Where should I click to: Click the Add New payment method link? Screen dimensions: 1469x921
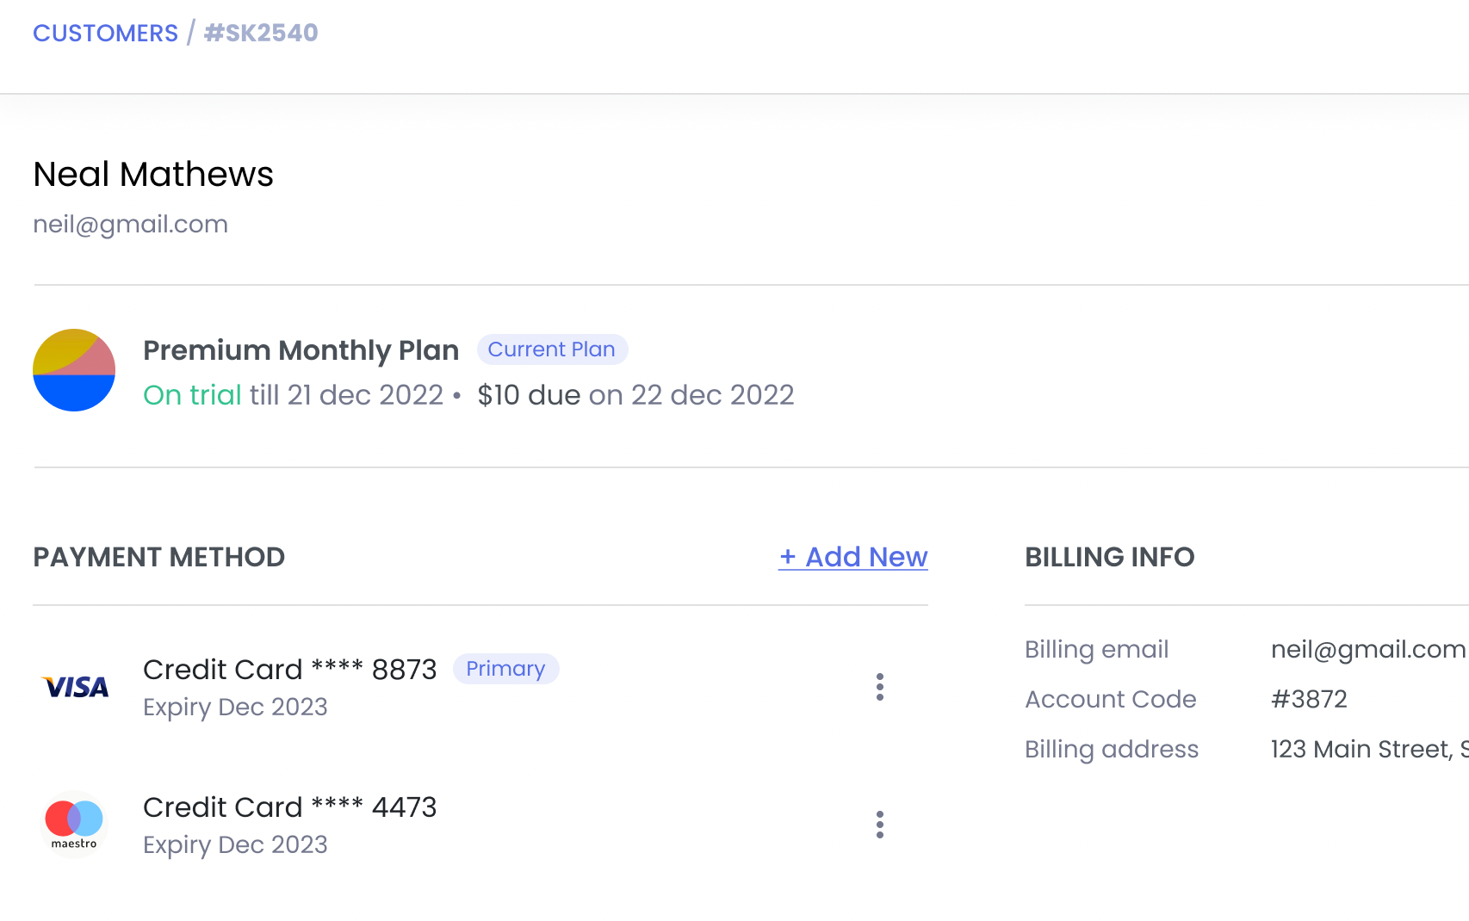852,557
